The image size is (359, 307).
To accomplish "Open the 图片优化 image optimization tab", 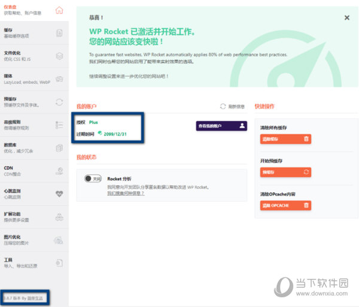I will tap(34, 239).
